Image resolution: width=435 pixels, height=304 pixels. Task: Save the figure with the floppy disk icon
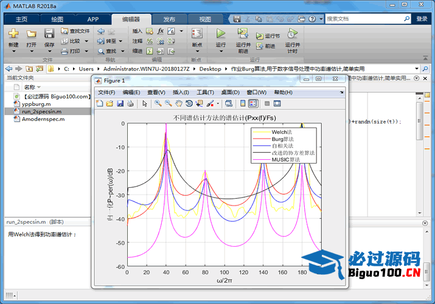coord(120,103)
